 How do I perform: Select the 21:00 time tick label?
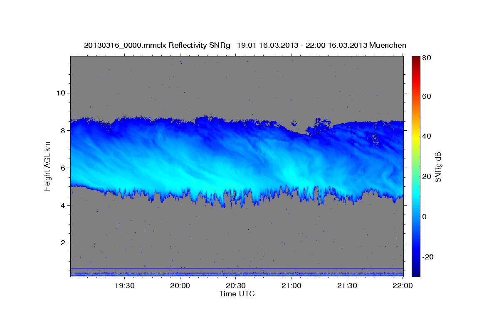click(291, 286)
